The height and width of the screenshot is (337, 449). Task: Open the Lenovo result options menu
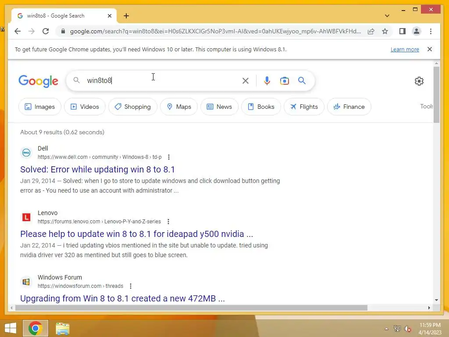[x=168, y=222]
